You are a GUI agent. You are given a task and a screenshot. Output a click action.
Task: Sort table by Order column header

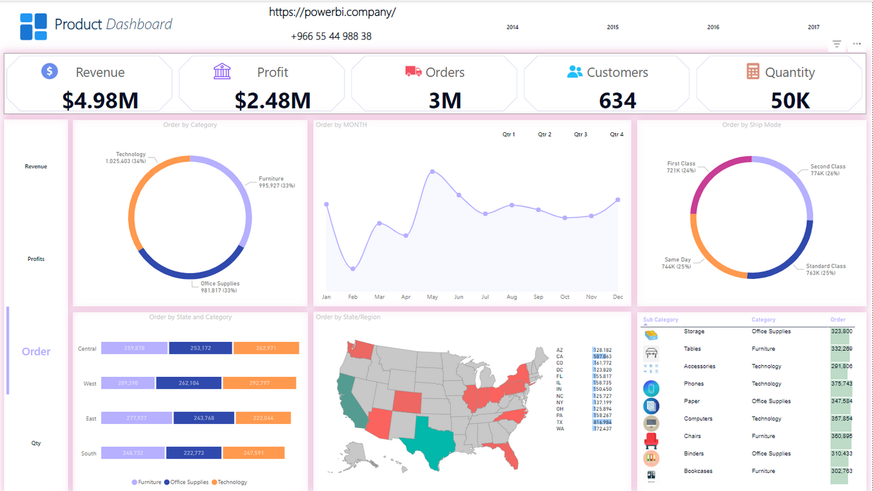[x=838, y=319]
